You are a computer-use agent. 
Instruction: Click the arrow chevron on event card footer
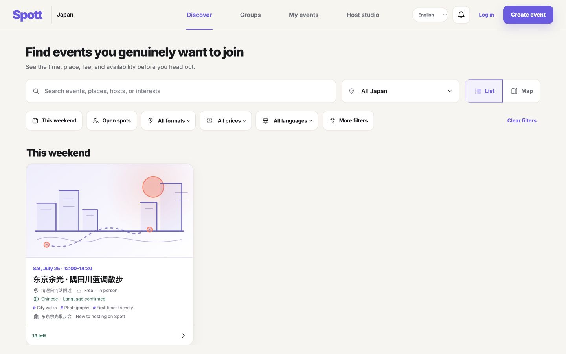(183, 336)
